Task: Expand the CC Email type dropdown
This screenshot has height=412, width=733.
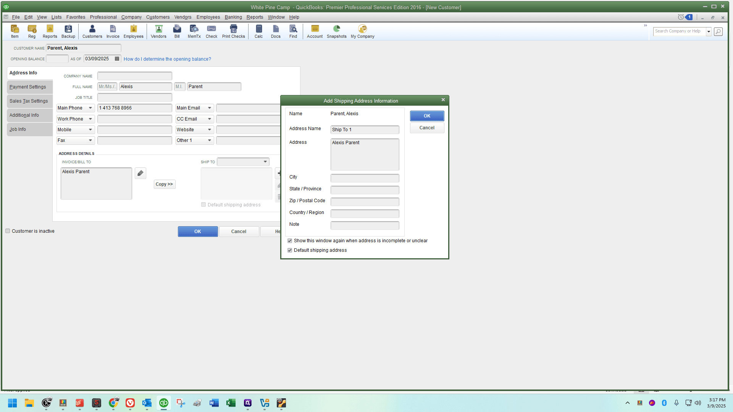Action: click(x=210, y=119)
